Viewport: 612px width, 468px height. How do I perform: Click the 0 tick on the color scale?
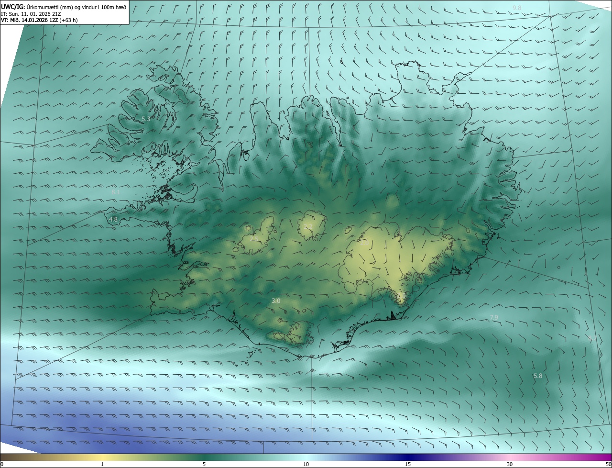pos(2,464)
